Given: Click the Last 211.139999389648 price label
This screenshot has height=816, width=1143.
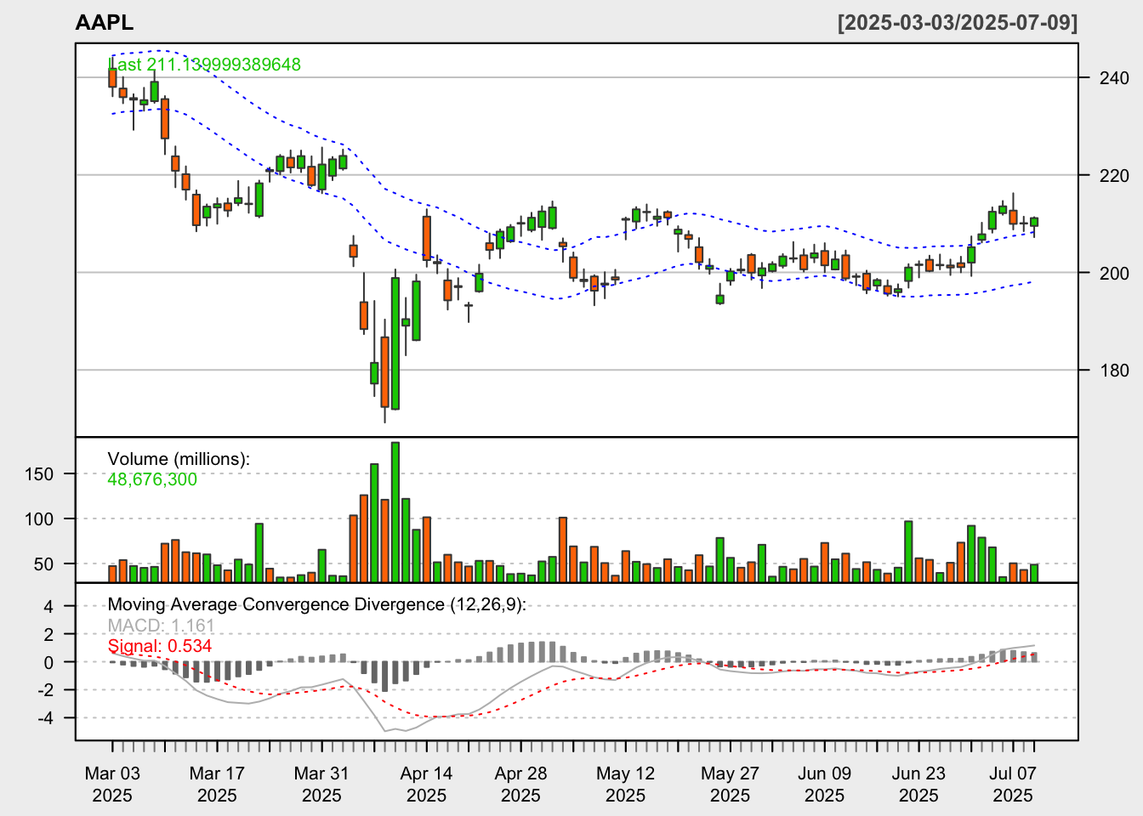Looking at the screenshot, I should [x=204, y=65].
